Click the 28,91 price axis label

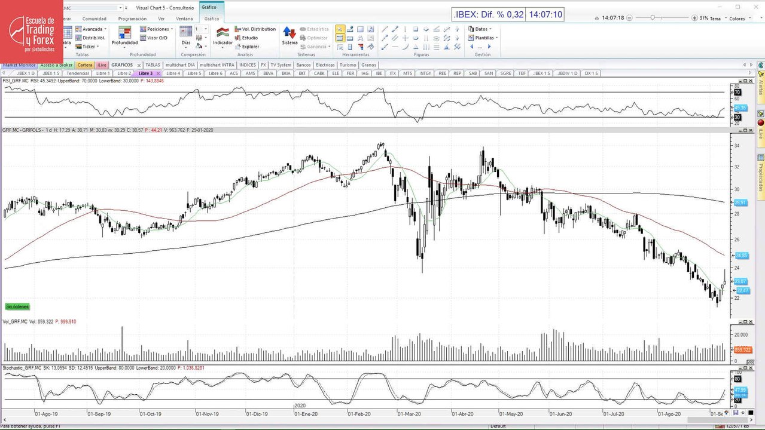pos(740,202)
